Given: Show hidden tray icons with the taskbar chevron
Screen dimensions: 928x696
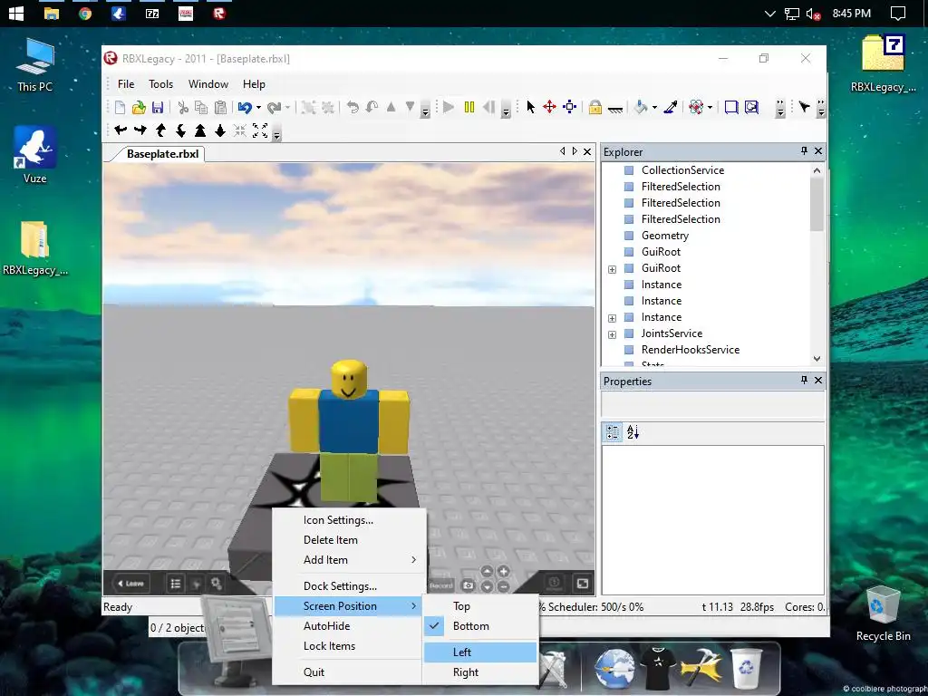Looking at the screenshot, I should point(769,13).
